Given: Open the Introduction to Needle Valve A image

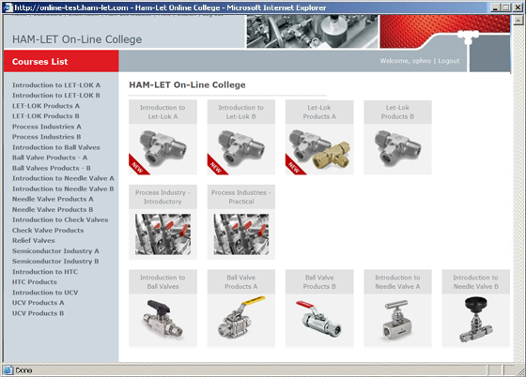Looking at the screenshot, I should point(397,320).
